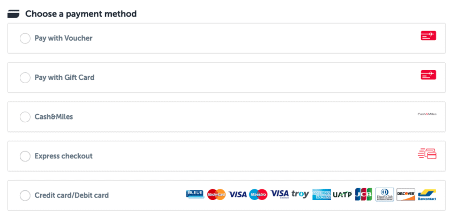The image size is (450, 215).
Task: Select the Pay with Gift Card option
Action: (x=25, y=78)
